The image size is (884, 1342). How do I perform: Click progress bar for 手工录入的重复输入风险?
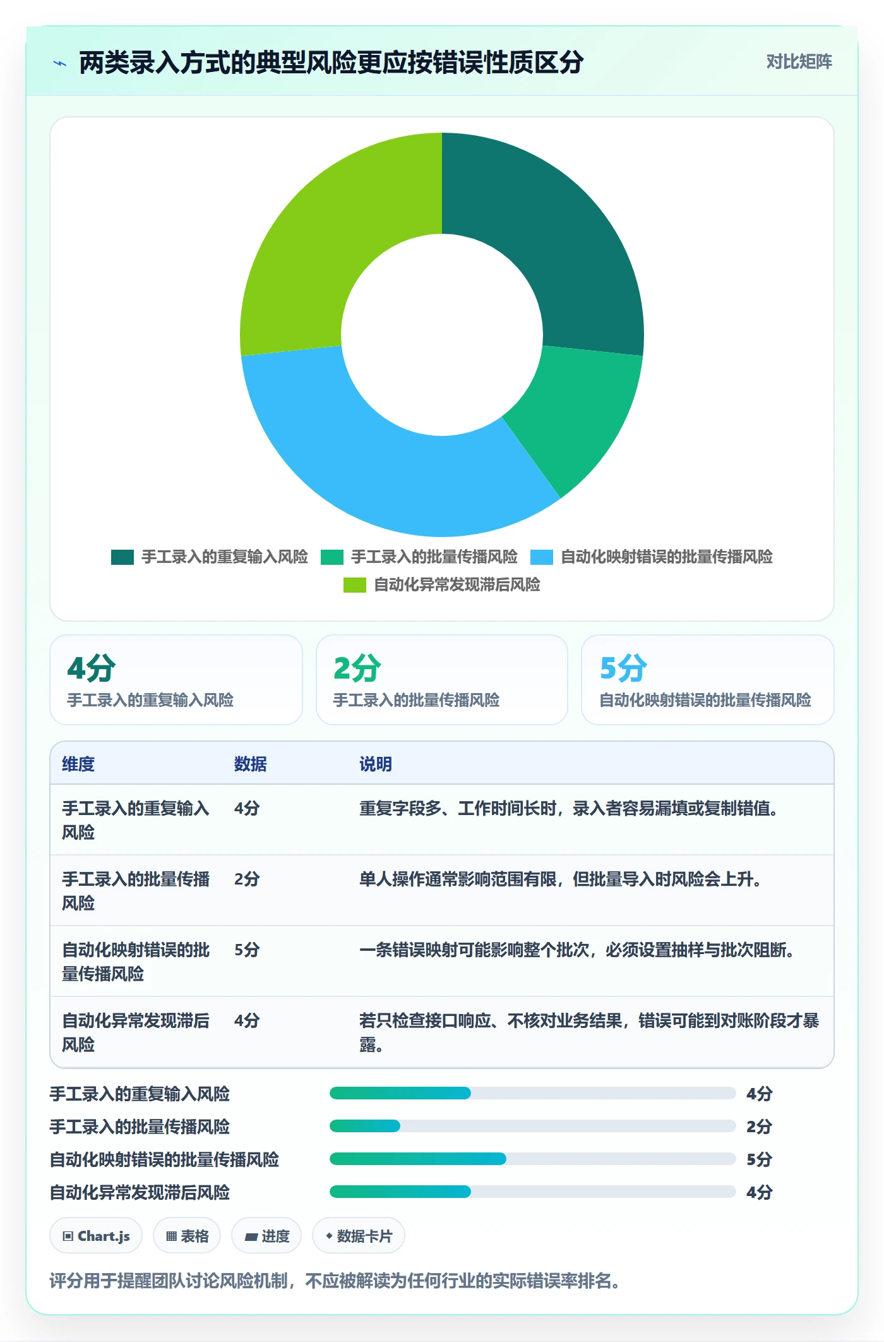533,1093
